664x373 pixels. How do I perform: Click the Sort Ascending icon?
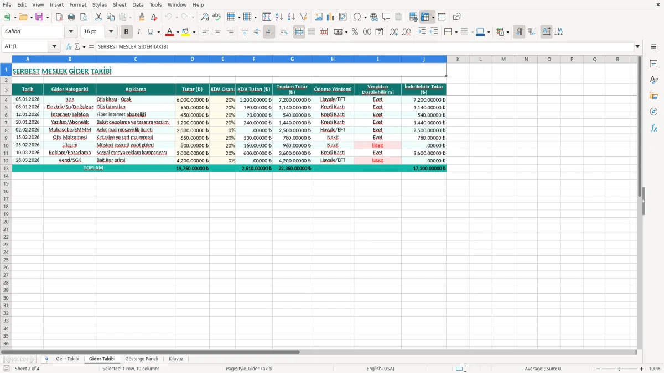(279, 17)
